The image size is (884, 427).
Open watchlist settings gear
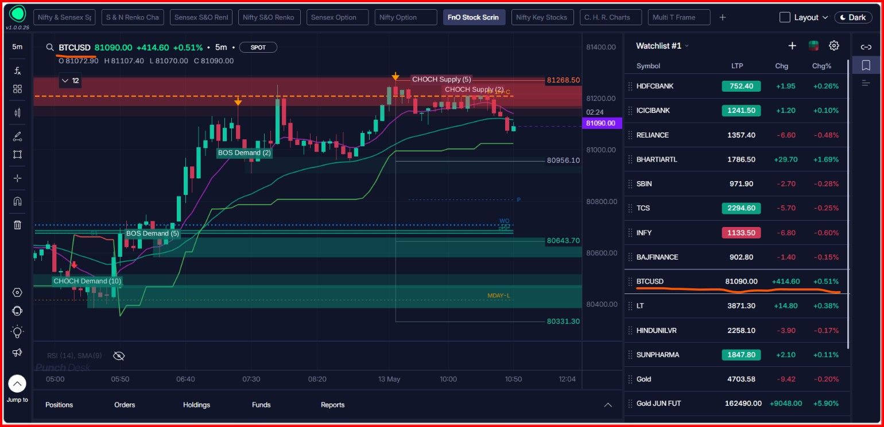coord(834,45)
